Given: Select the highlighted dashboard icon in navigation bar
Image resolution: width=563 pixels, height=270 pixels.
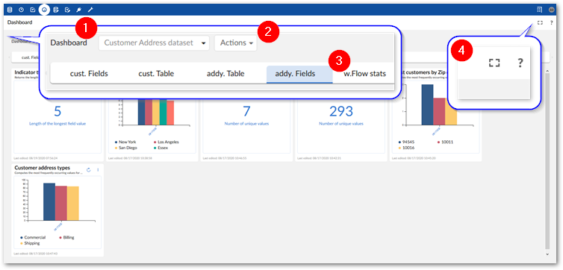Looking at the screenshot, I should (x=44, y=10).
